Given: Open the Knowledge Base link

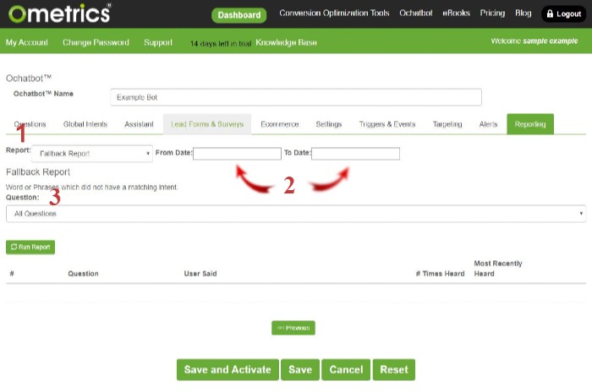Looking at the screenshot, I should pyautogui.click(x=286, y=42).
